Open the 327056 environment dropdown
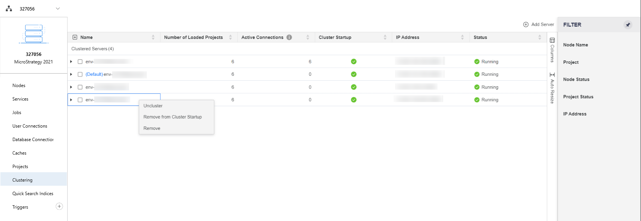The width and height of the screenshot is (641, 221). point(58,9)
